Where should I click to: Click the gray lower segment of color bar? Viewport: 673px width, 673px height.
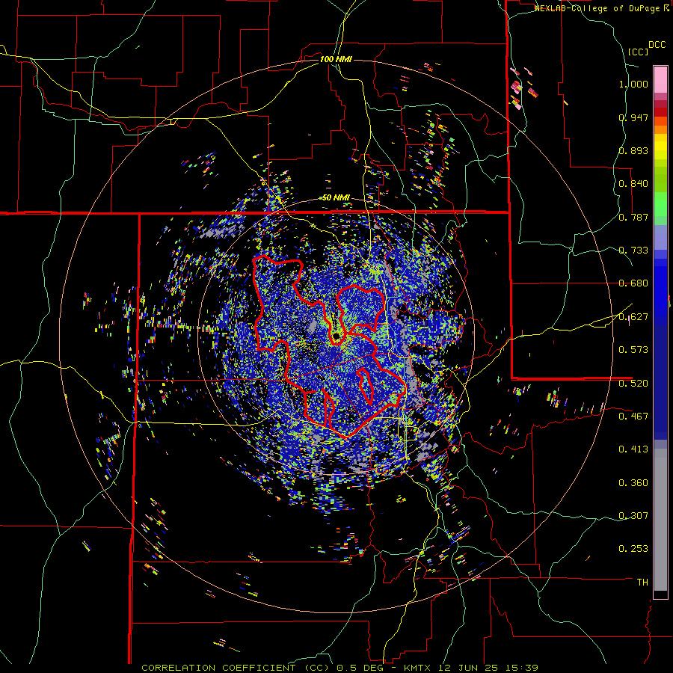[660, 520]
